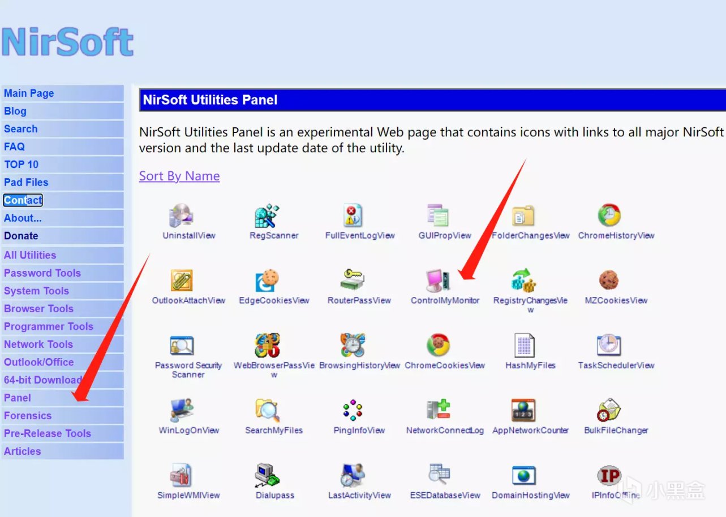
Task: Open the OutlookAttachView paperclip icon
Action: pos(182,281)
